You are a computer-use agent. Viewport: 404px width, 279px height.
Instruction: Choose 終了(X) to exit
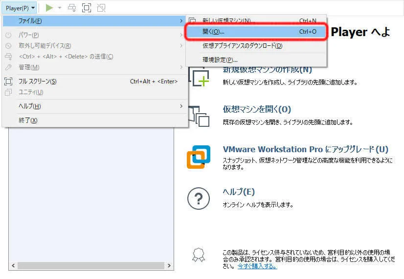(94, 120)
